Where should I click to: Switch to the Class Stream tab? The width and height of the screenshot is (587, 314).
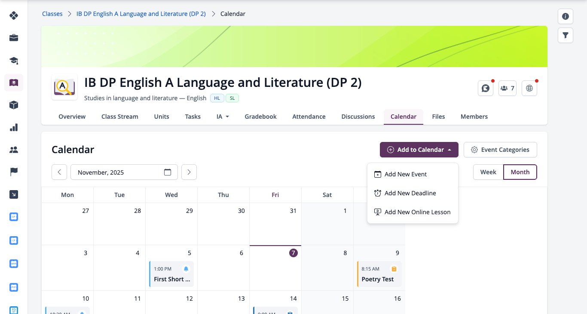pos(120,117)
